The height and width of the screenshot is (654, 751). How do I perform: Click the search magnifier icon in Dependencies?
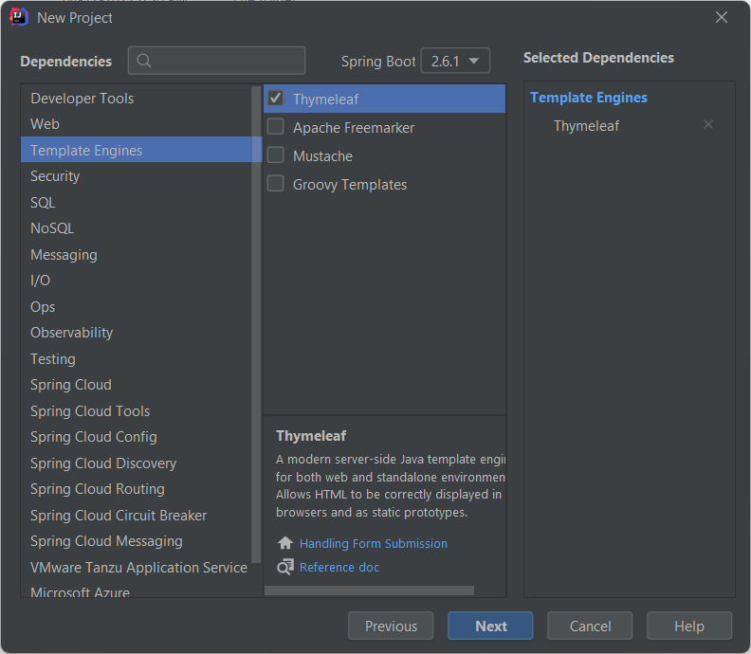144,61
